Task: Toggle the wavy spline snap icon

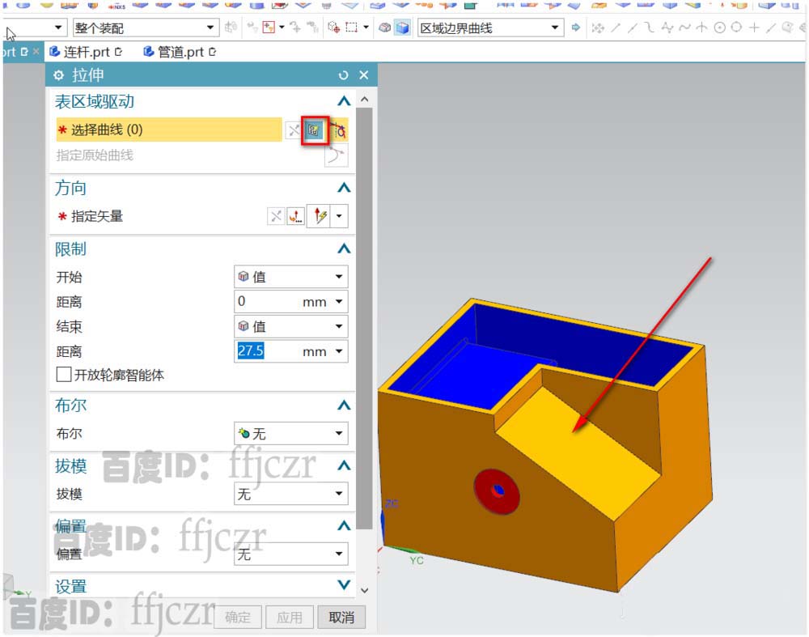Action: tap(684, 28)
